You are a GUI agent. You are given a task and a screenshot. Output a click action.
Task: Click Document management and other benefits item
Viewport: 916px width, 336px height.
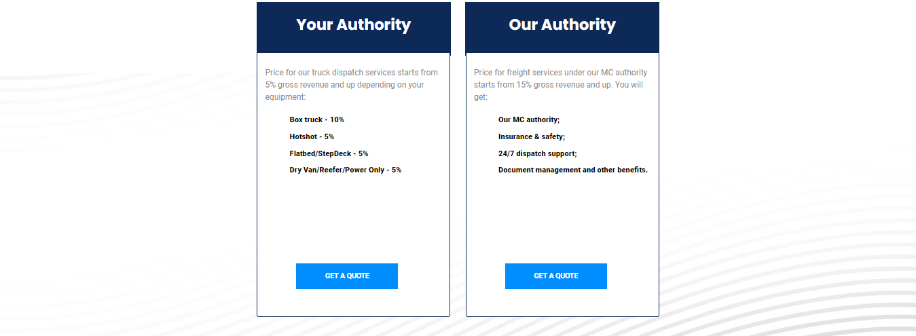tap(573, 170)
